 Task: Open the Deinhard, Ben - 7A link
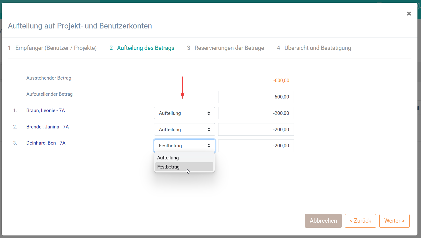tap(46, 143)
